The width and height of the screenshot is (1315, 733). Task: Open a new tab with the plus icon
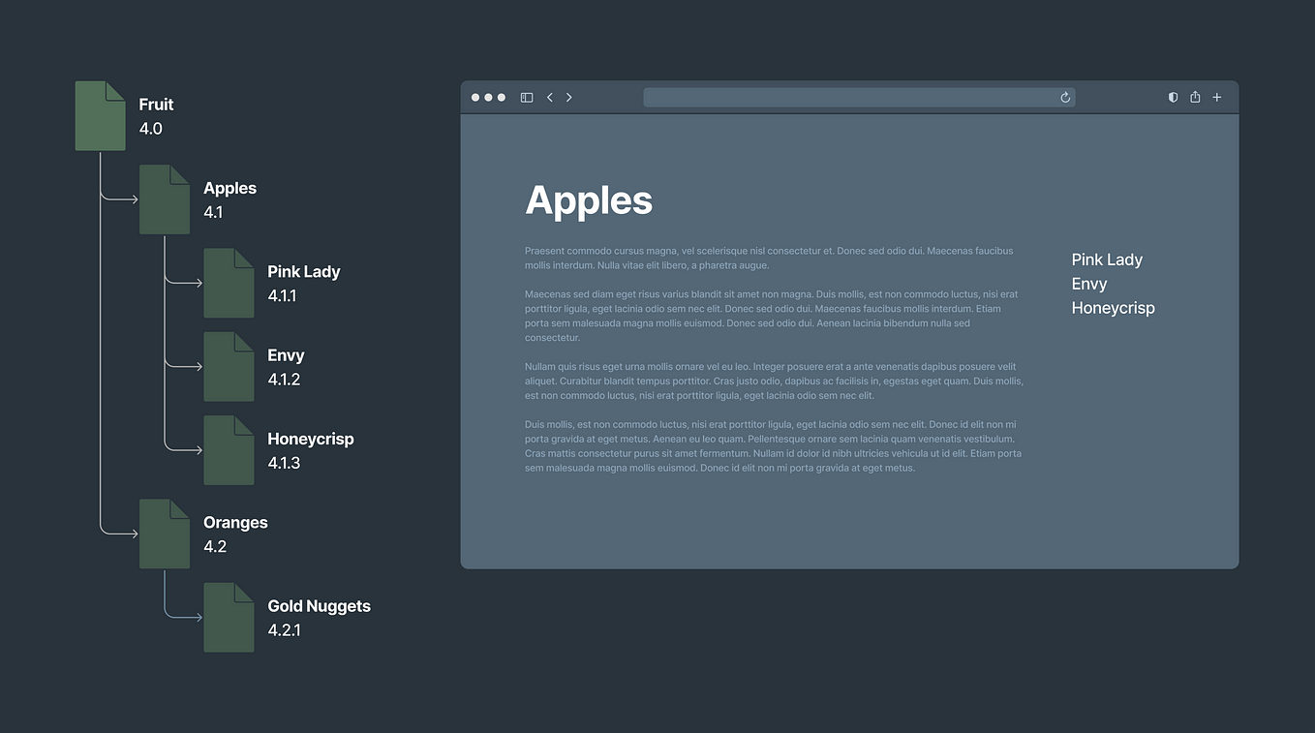[x=1216, y=97]
